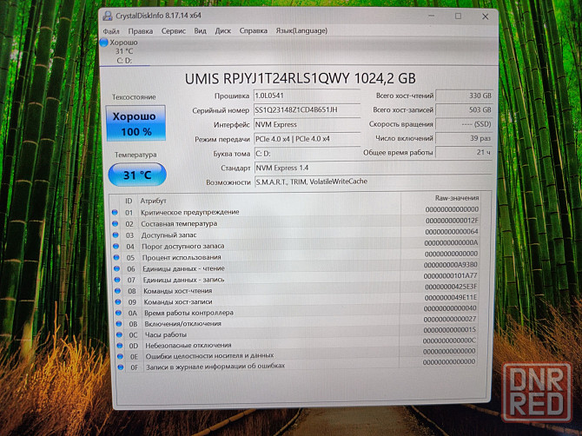Click the total host writes value 503 GB
The height and width of the screenshot is (436, 582).
click(465, 109)
